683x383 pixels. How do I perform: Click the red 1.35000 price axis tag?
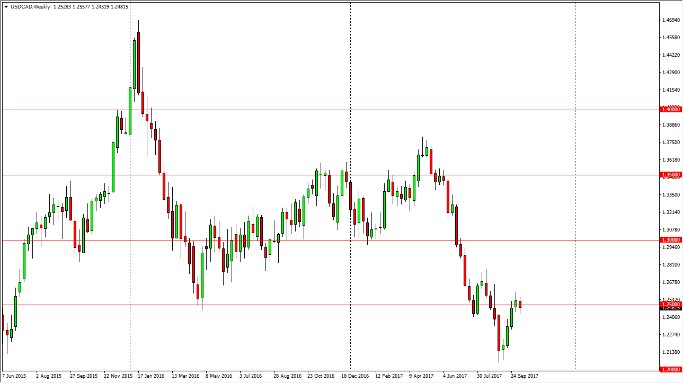pyautogui.click(x=670, y=175)
